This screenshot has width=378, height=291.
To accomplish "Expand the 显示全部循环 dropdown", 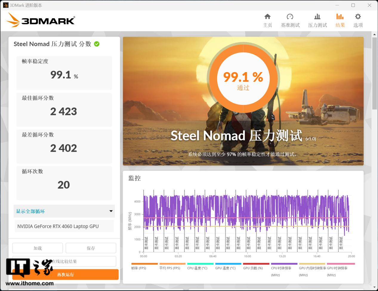I will tap(64, 211).
